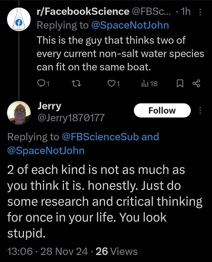Click the 28 Nov 24 timestamp
The image size is (212, 262).
(64, 251)
